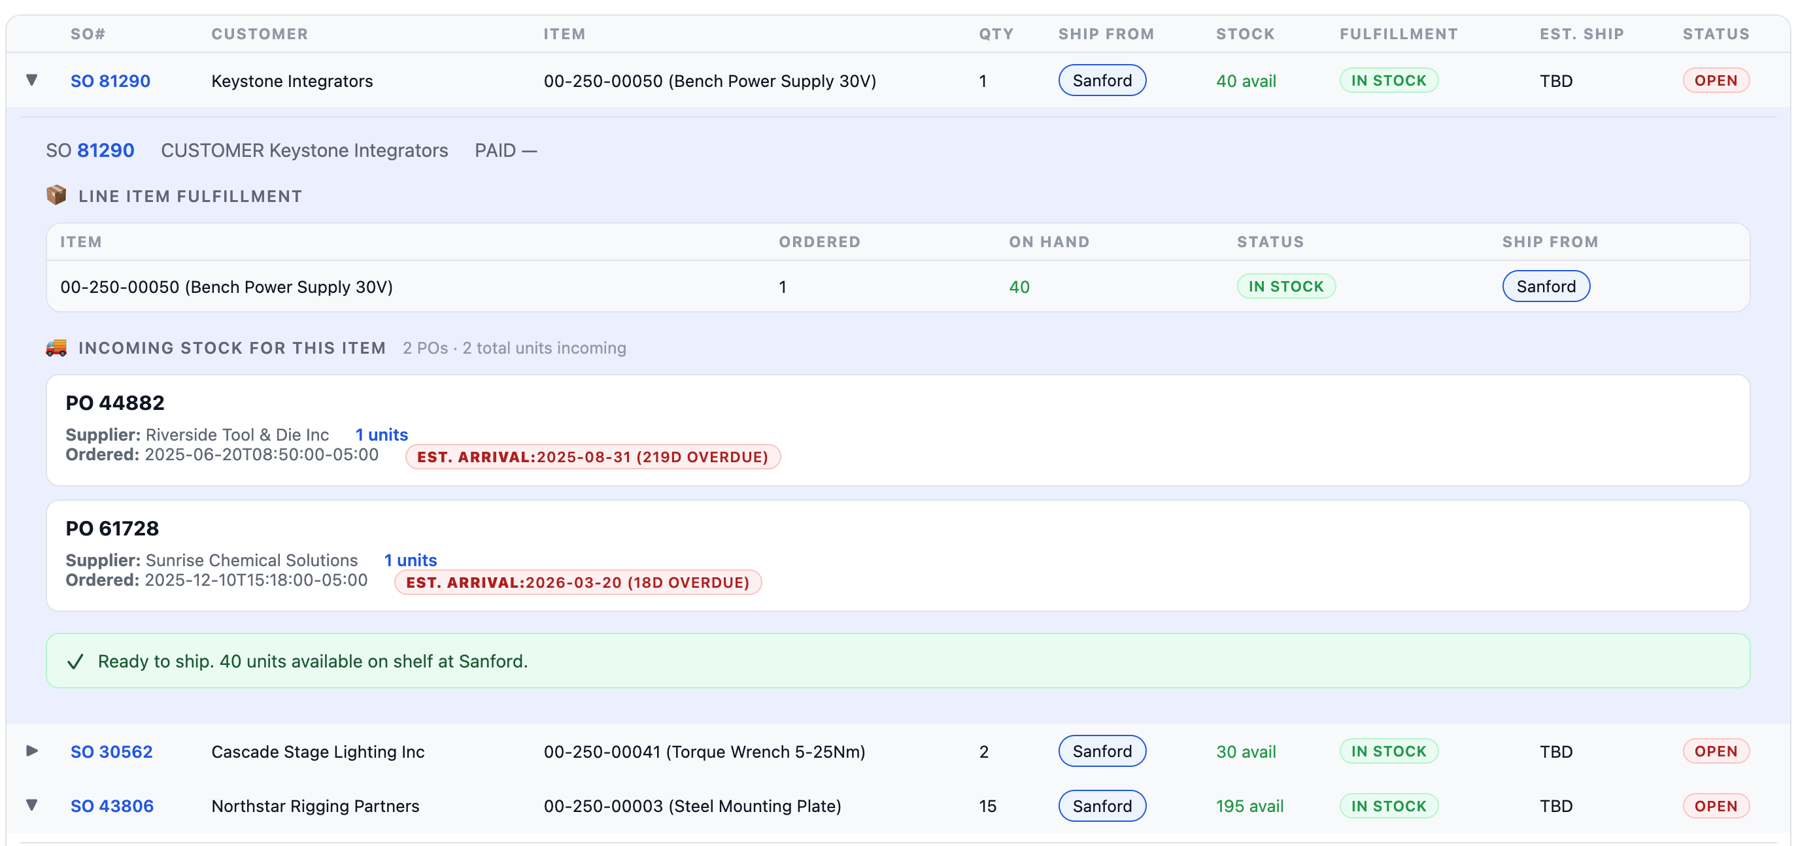Collapse the SO 43806 row triangle
This screenshot has height=846, width=1798.
31,805
